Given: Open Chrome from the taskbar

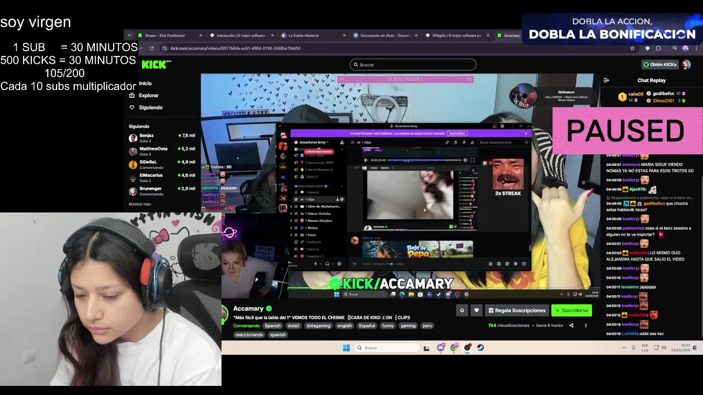Looking at the screenshot, I should 454,348.
